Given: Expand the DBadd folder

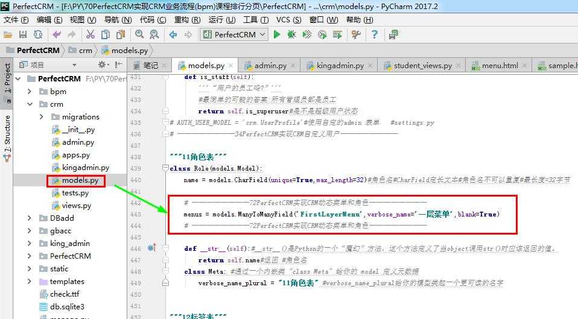Looking at the screenshot, I should click(x=30, y=218).
